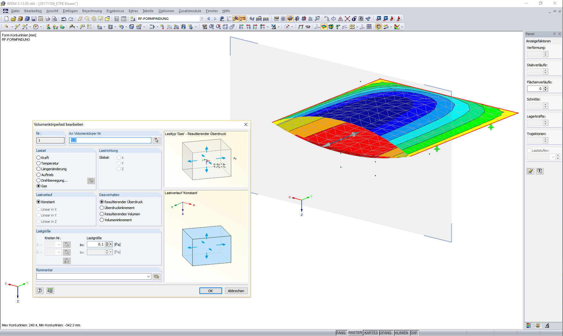This screenshot has width=563, height=336.
Task: Open the Lastgröße p0 value arrow menu
Action: [x=111, y=244]
